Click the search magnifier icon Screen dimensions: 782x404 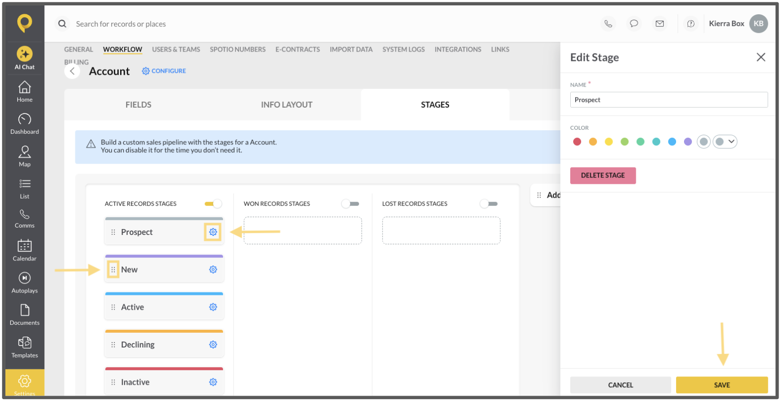coord(62,24)
